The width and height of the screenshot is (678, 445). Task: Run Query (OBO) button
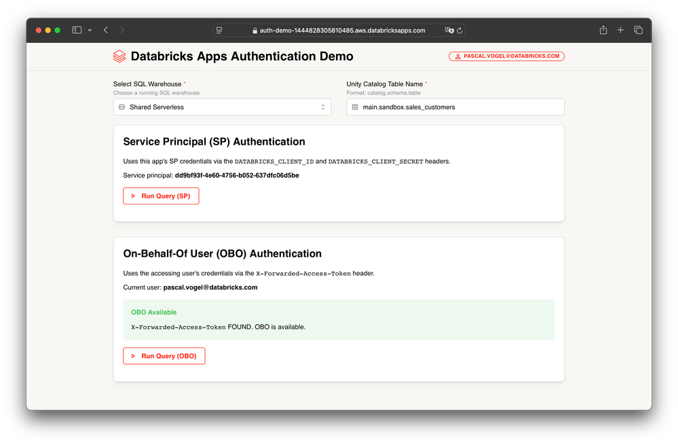tap(164, 356)
